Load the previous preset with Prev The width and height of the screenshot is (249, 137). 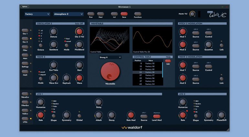(x=91, y=14)
